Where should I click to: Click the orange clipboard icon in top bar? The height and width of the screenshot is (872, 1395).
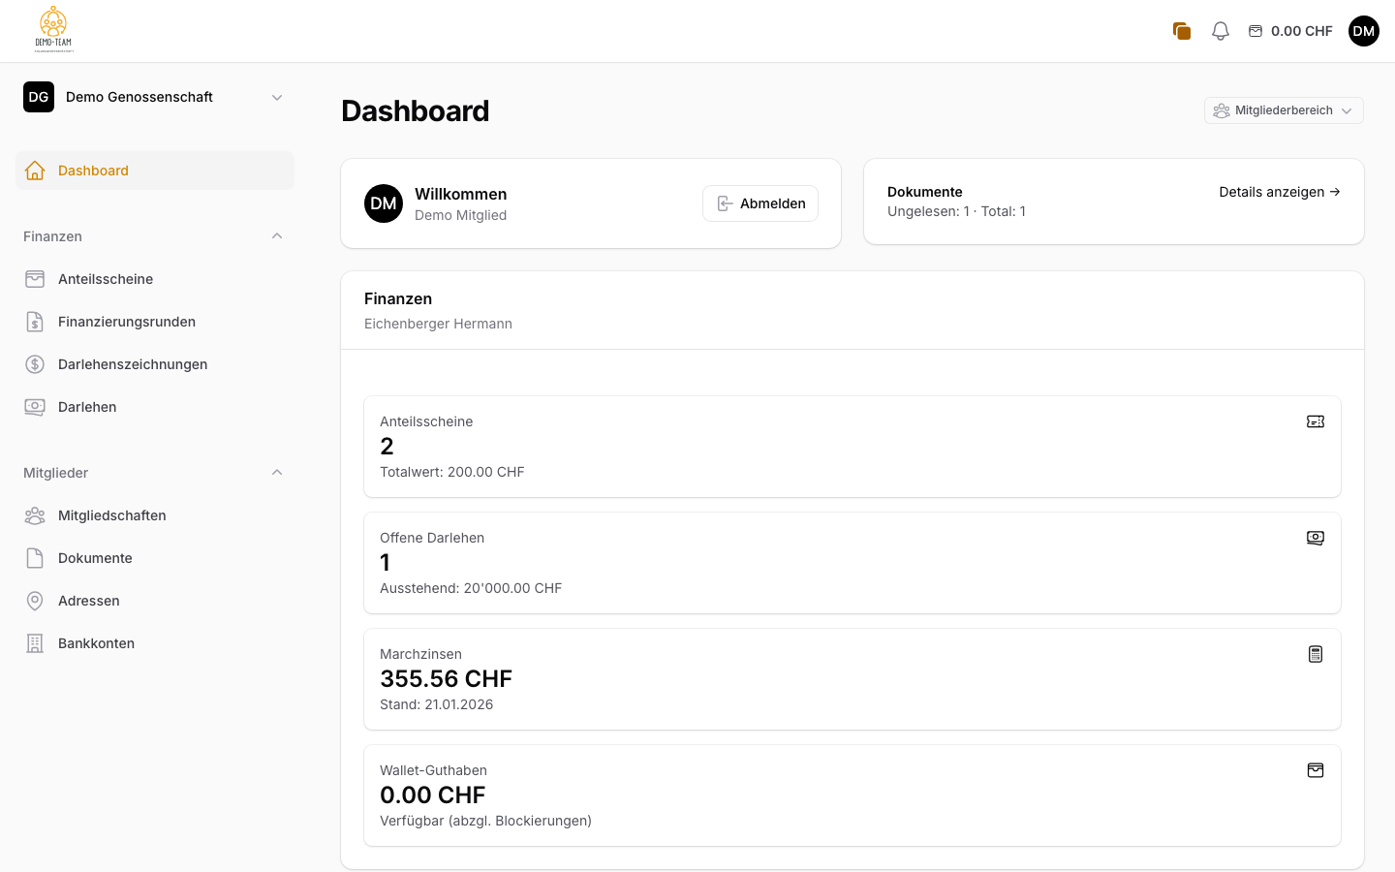click(x=1181, y=30)
